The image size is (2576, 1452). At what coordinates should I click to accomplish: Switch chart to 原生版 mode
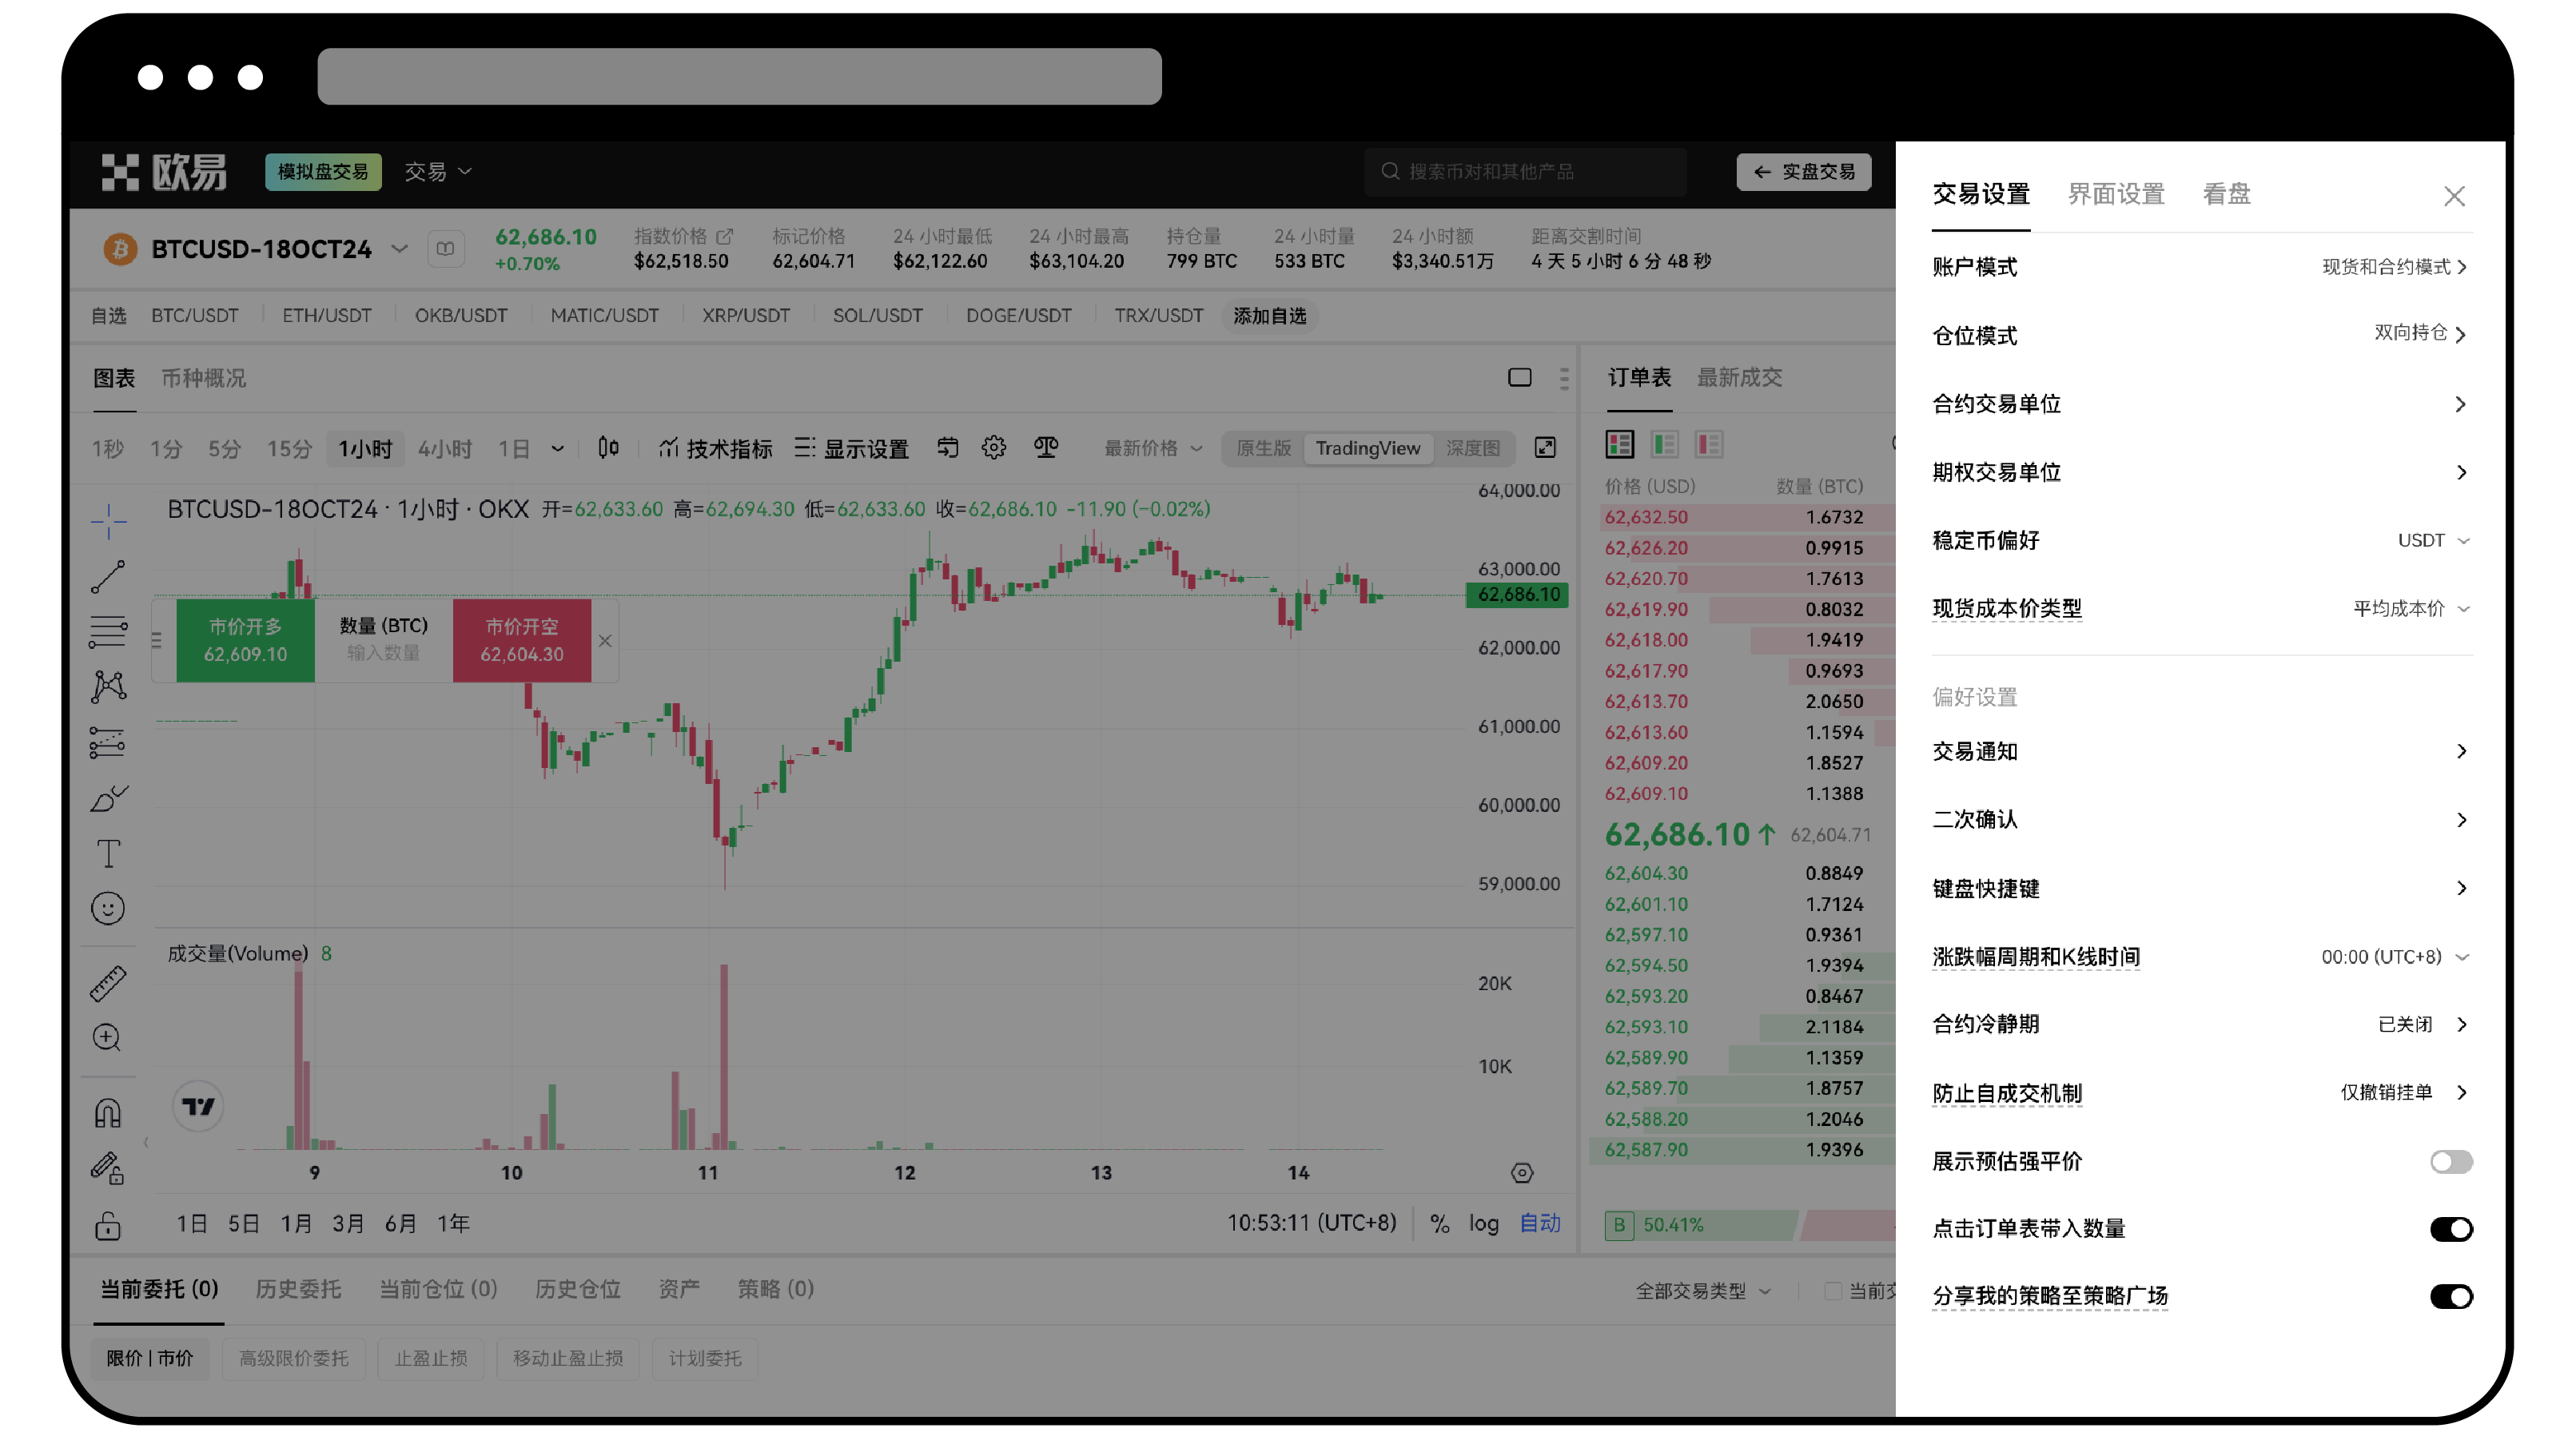[x=1264, y=448]
